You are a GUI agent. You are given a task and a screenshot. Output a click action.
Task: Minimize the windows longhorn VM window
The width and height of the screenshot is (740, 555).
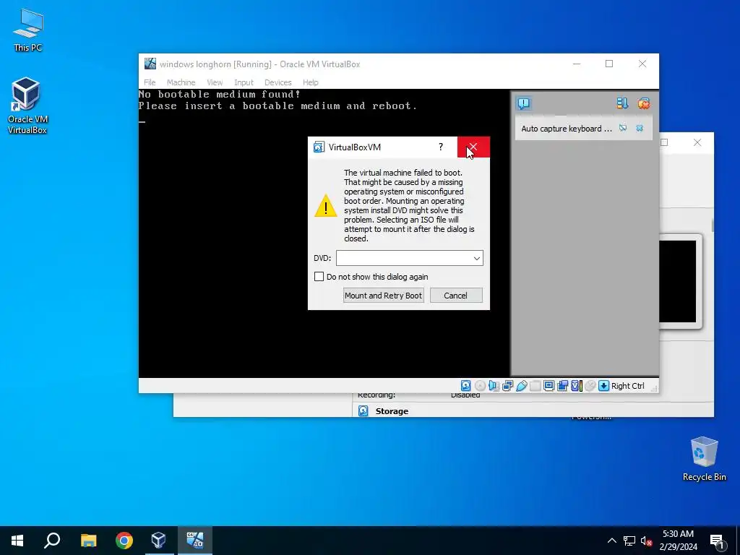(x=577, y=64)
